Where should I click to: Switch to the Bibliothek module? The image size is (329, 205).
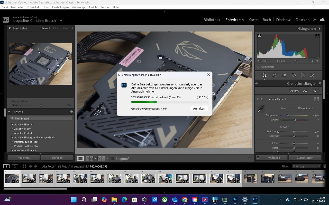(212, 19)
